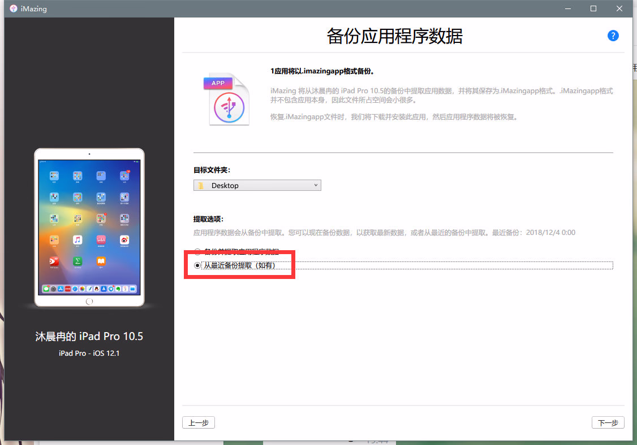
Task: Close the iMazing window
Action: coord(619,8)
